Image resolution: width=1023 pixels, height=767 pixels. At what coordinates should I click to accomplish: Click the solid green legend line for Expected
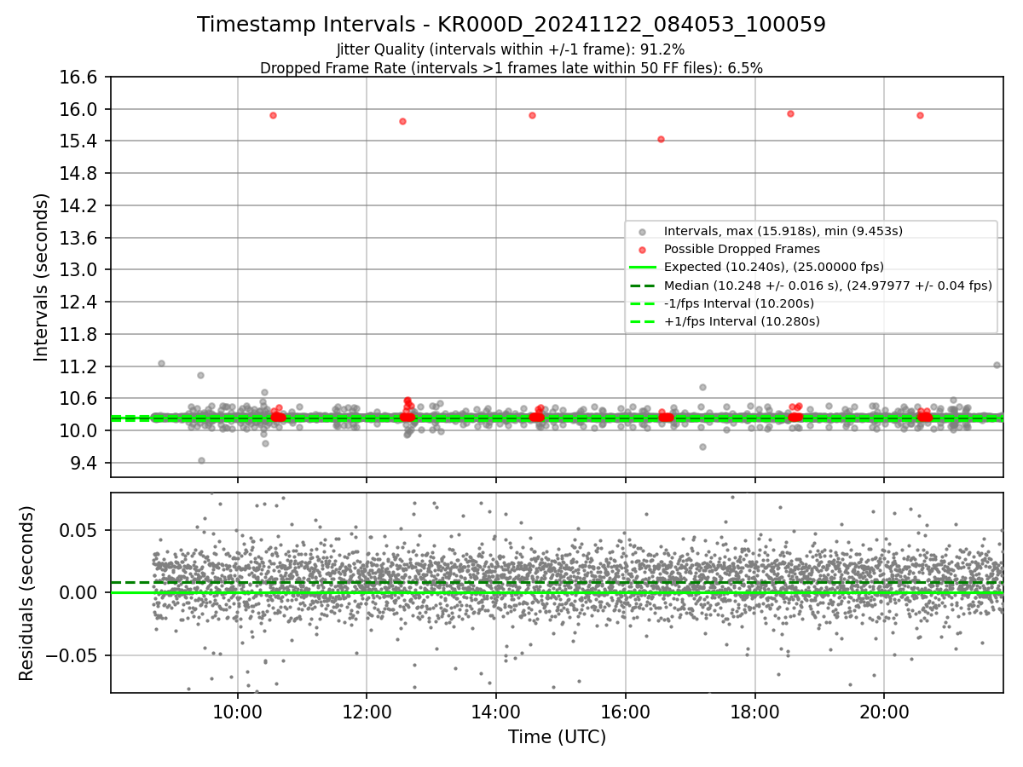[642, 267]
